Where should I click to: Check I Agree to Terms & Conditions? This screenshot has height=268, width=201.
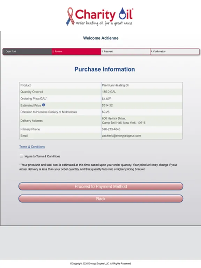pyautogui.click(x=21, y=156)
